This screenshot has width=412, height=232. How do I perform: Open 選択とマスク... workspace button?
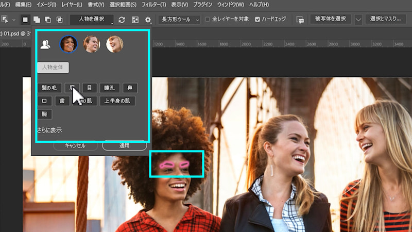click(385, 19)
